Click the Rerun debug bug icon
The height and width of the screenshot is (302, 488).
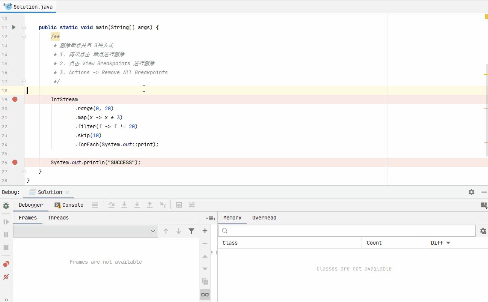point(6,206)
